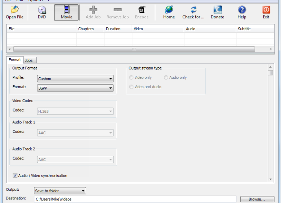
Task: Click the Duration column header
Action: tap(113, 29)
